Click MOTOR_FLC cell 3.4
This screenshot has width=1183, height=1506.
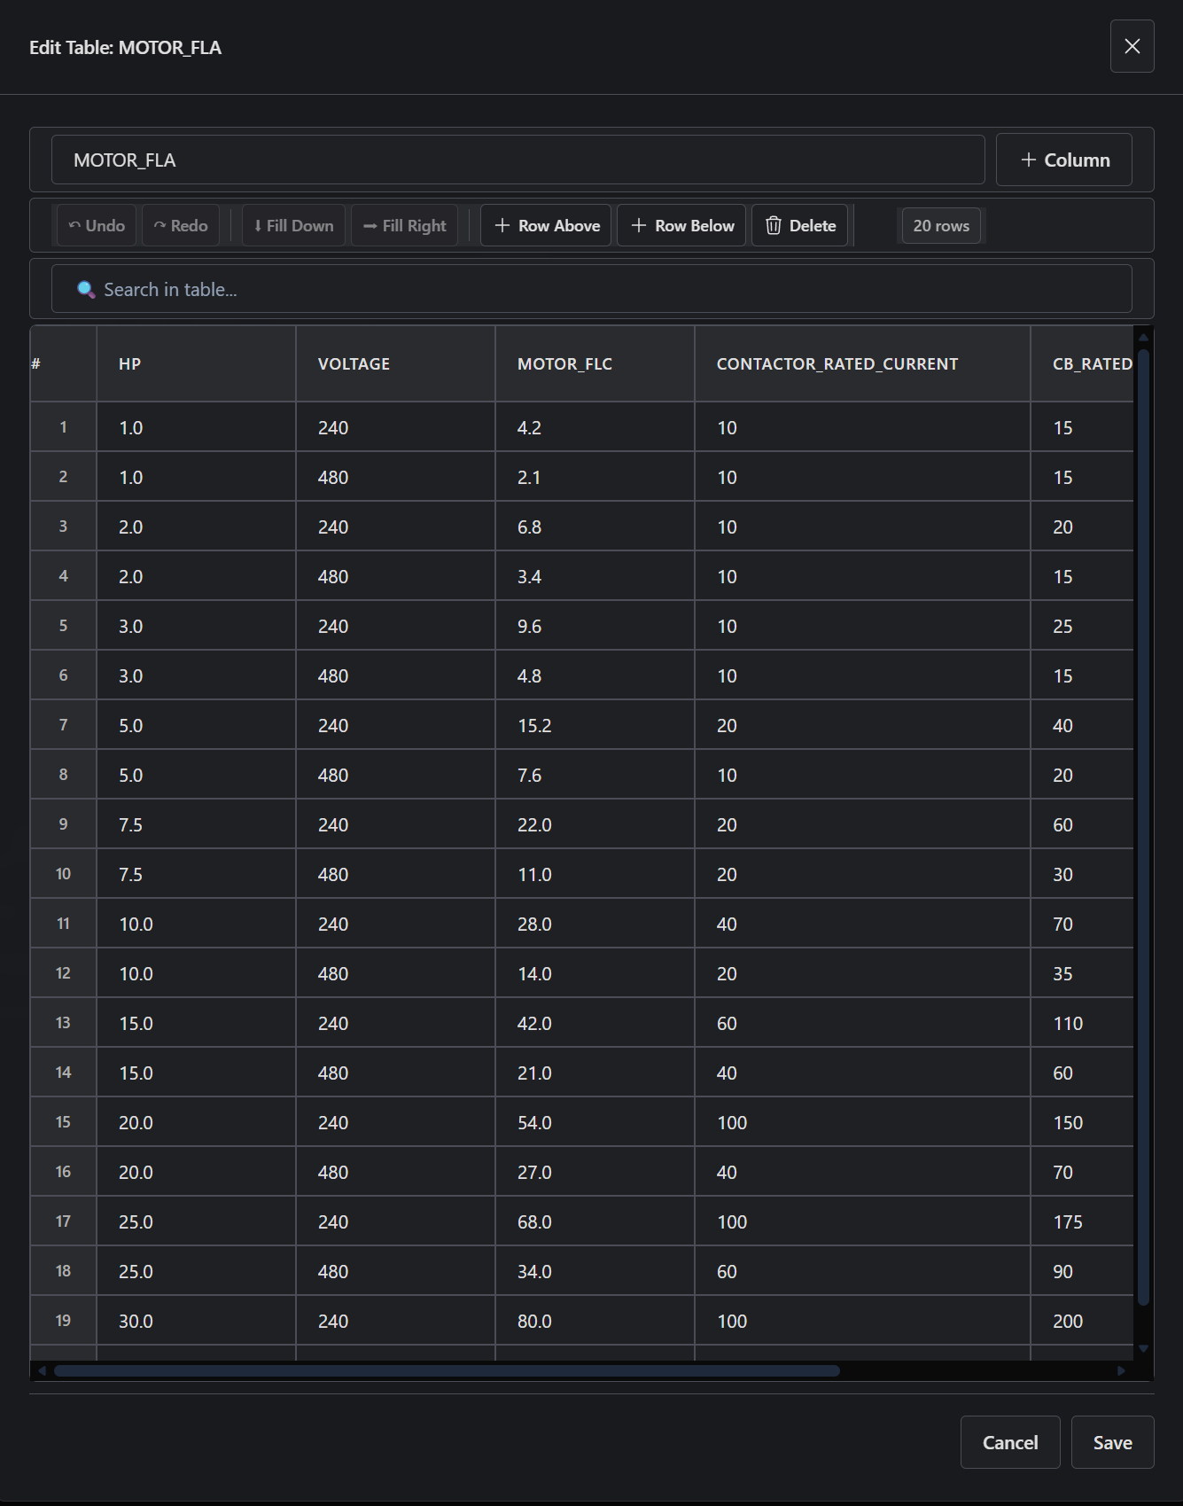click(595, 576)
